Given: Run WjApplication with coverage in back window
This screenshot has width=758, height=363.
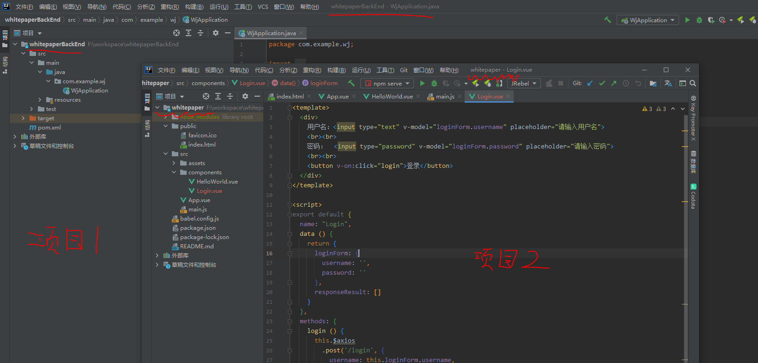Looking at the screenshot, I should [711, 20].
